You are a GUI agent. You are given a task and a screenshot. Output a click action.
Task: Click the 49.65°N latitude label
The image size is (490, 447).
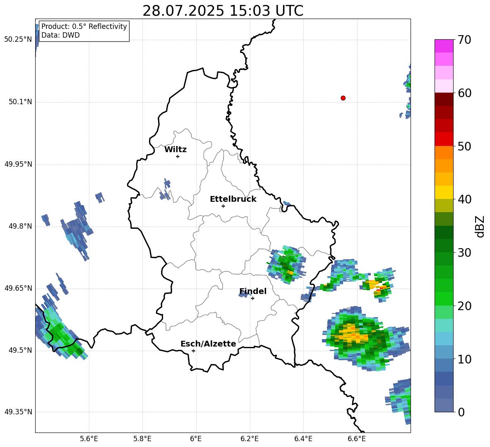(x=18, y=288)
